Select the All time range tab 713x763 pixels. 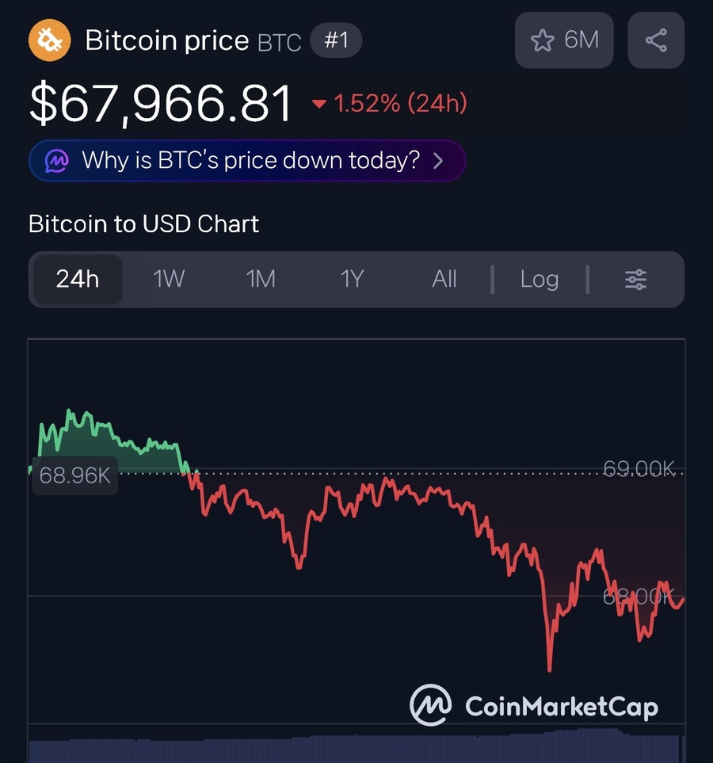tap(444, 279)
